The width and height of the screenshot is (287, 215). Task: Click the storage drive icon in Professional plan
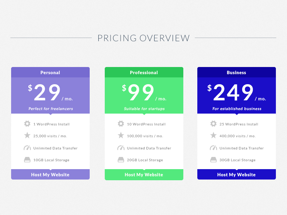[121, 160]
